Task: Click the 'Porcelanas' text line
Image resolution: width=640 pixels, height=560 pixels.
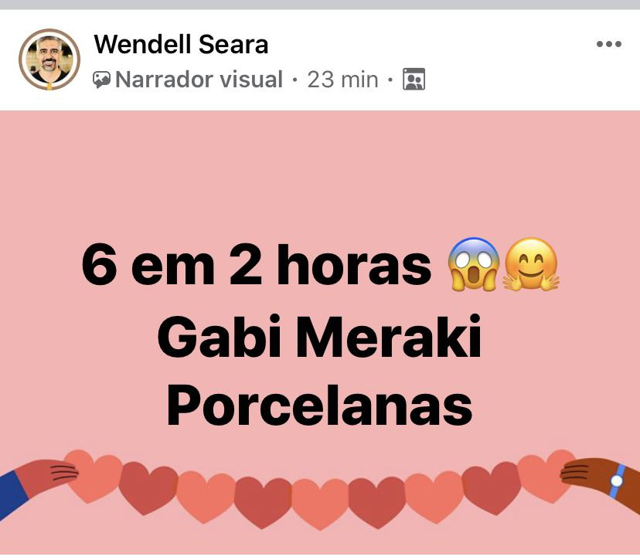Action: tap(319, 405)
